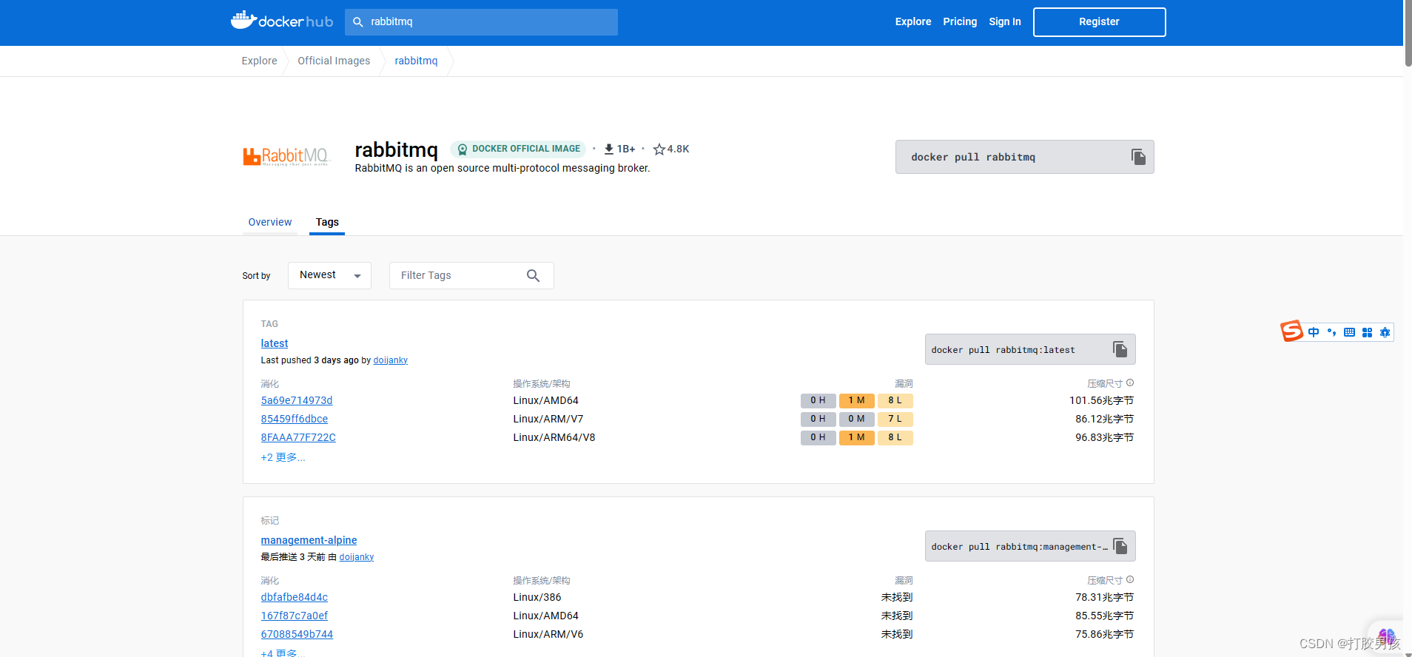Click the magnifier icon in the top search bar
Viewport: 1412px width, 657px height.
coord(358,22)
